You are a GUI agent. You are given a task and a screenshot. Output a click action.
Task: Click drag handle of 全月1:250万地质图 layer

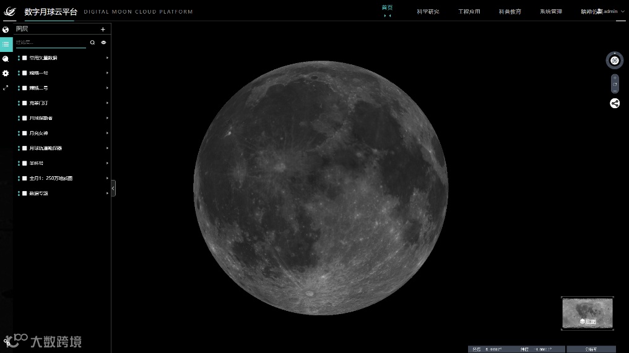(x=19, y=178)
